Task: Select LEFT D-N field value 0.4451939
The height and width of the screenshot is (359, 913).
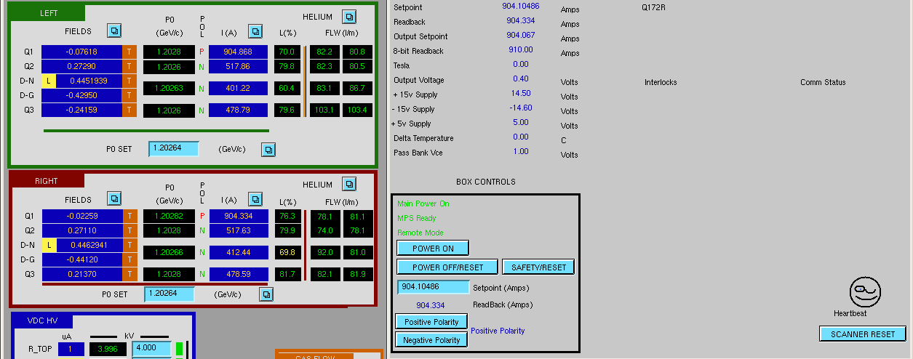Action: (89, 81)
